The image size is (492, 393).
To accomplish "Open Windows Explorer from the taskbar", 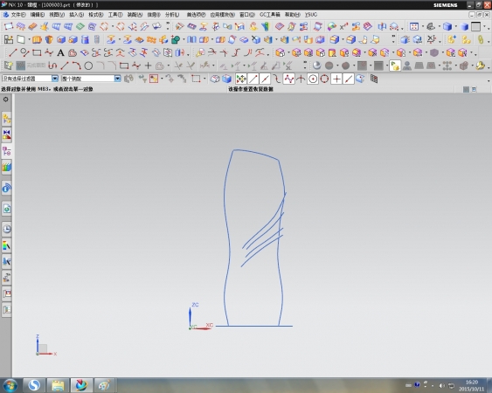I will coord(58,385).
